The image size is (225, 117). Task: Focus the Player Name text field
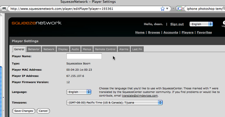point(84,56)
